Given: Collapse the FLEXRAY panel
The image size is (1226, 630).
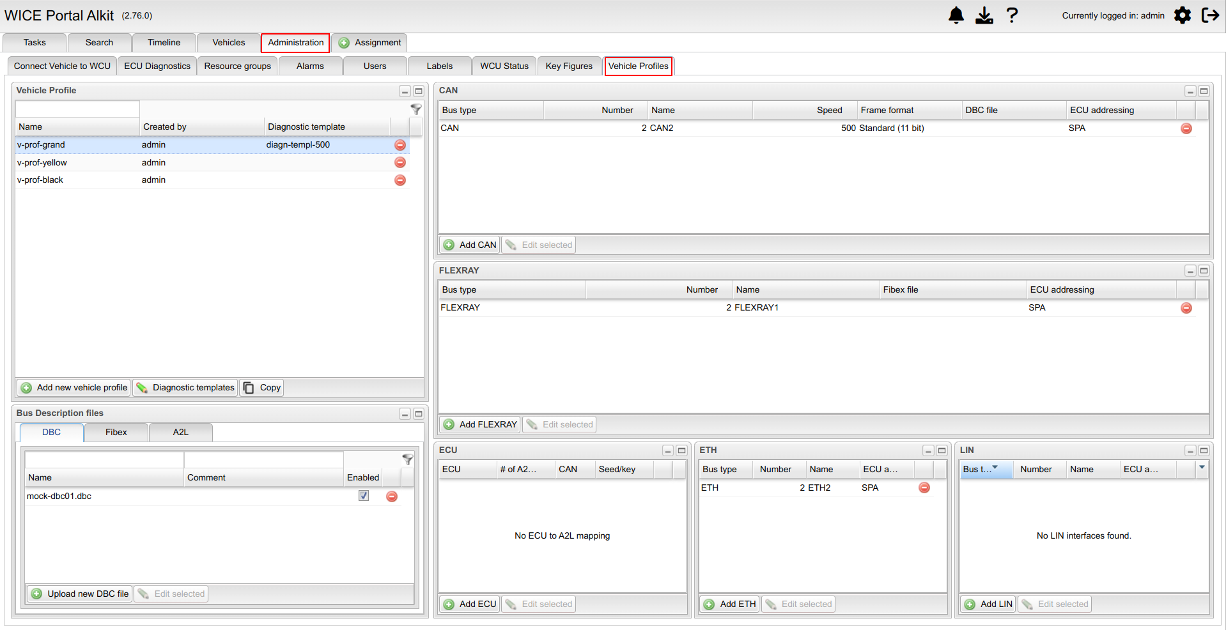Looking at the screenshot, I should [x=1190, y=271].
